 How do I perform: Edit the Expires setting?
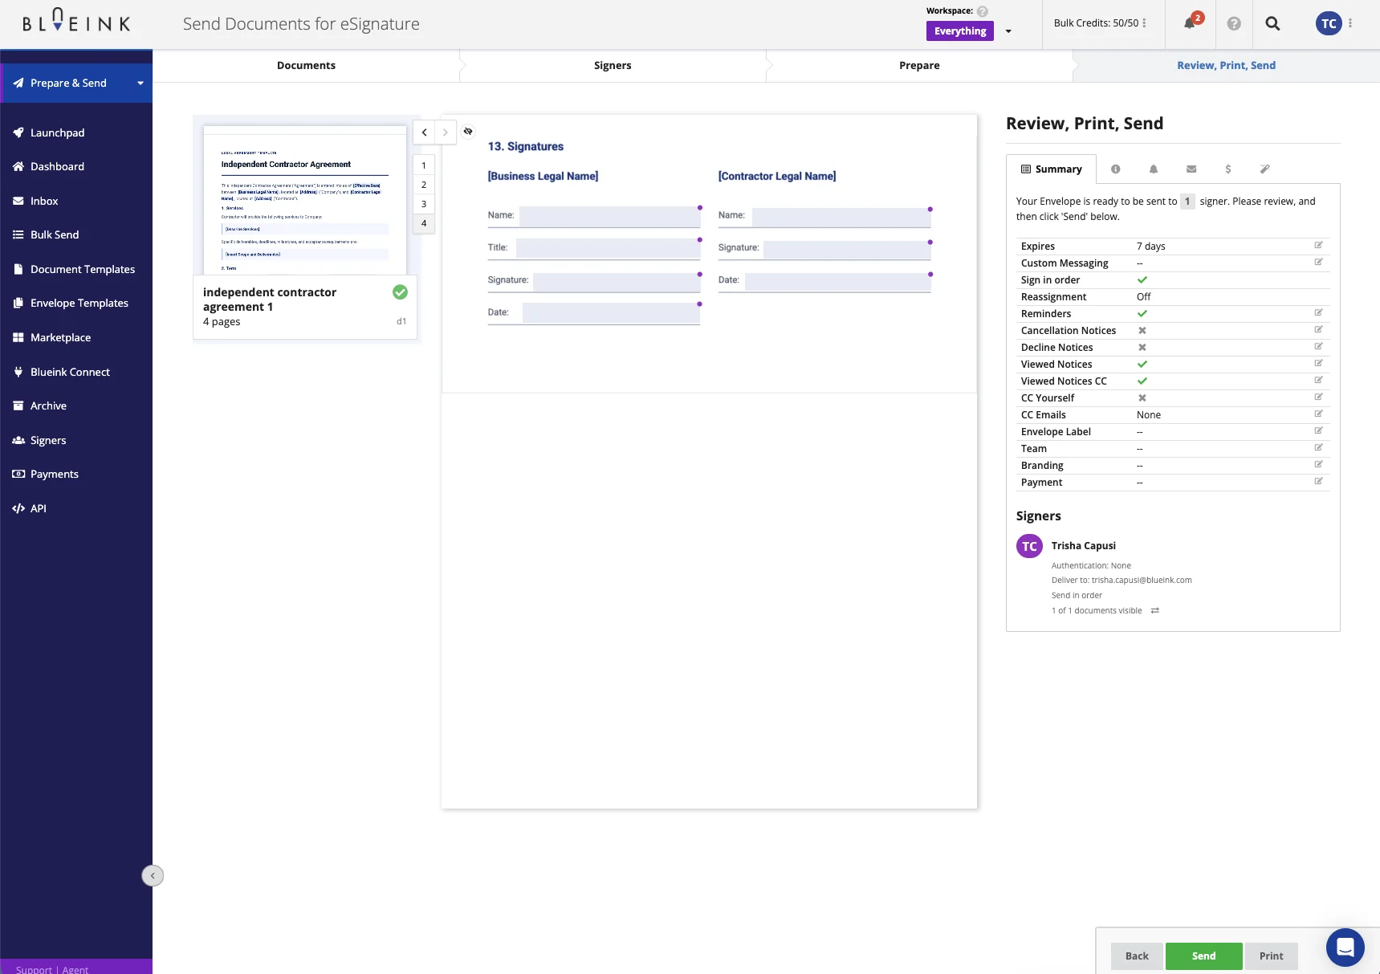click(1318, 245)
